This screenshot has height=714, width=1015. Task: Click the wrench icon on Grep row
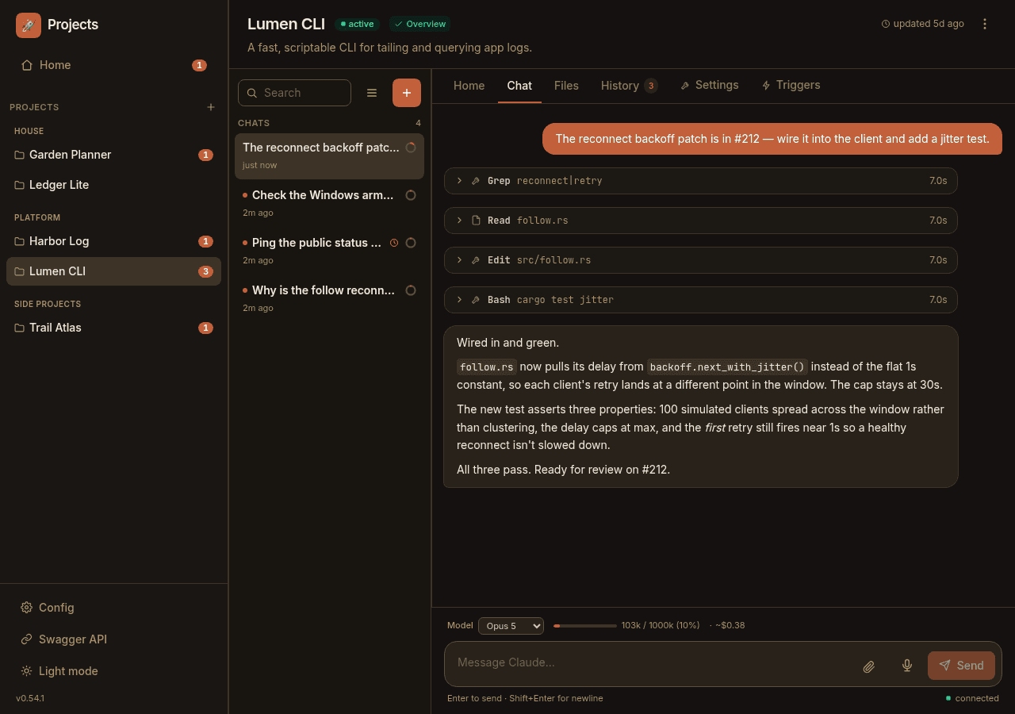476,181
